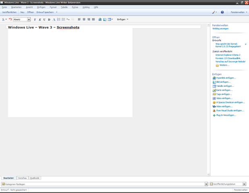Click the camera Video einfügen icon
The image size is (249, 193).
click(x=214, y=107)
